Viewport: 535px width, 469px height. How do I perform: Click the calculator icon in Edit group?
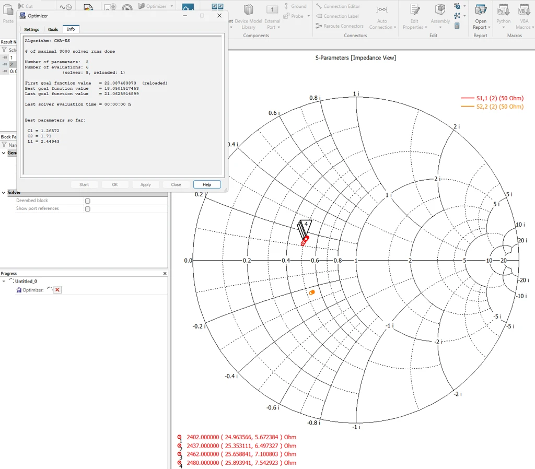[x=457, y=26]
